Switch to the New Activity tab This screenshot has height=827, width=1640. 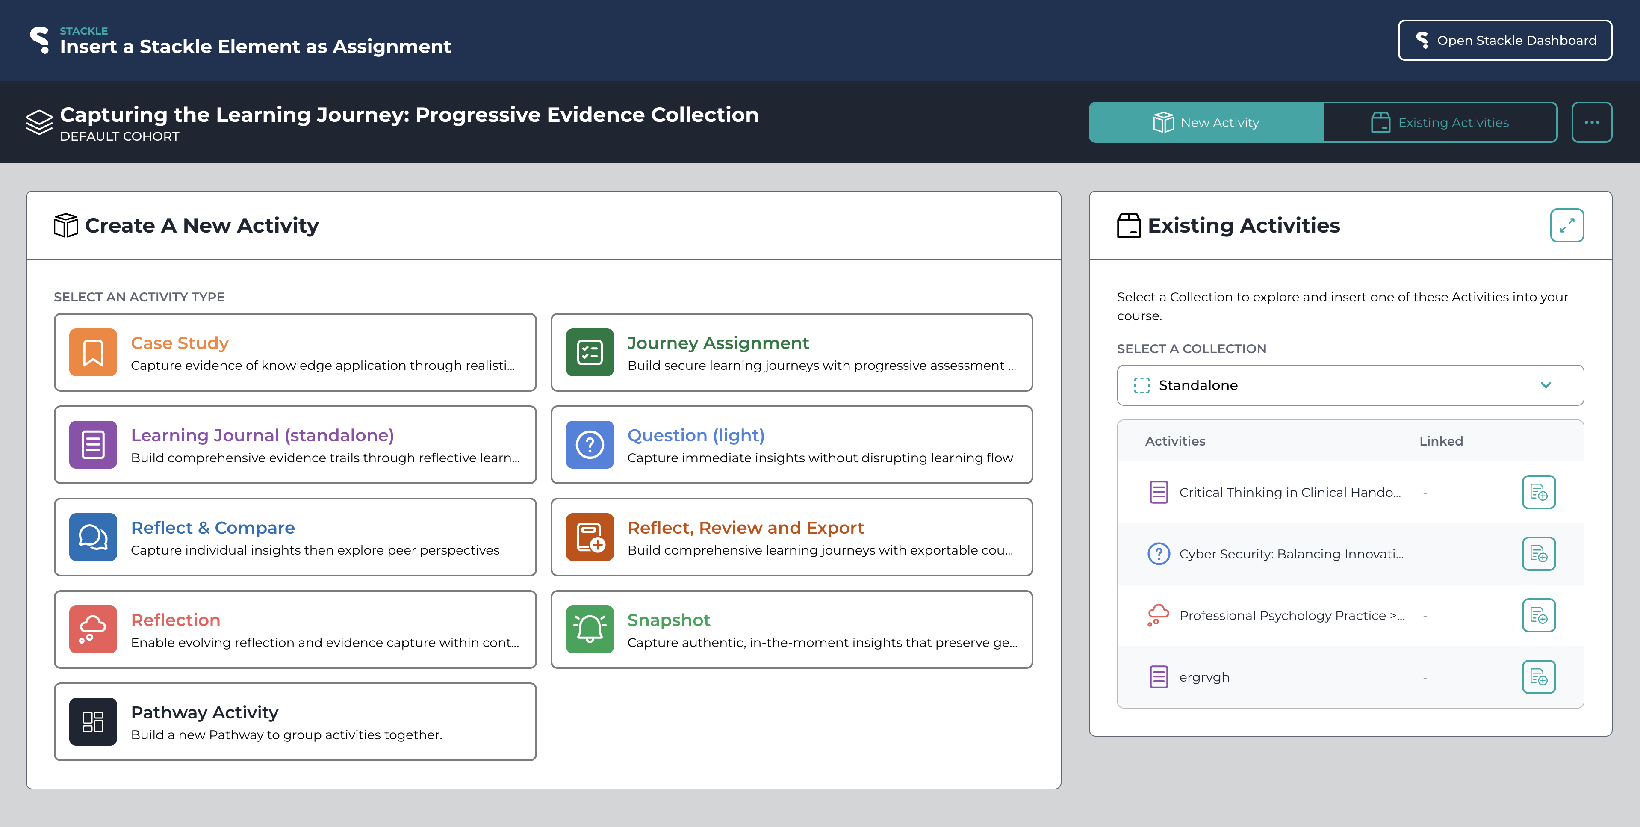(x=1206, y=122)
